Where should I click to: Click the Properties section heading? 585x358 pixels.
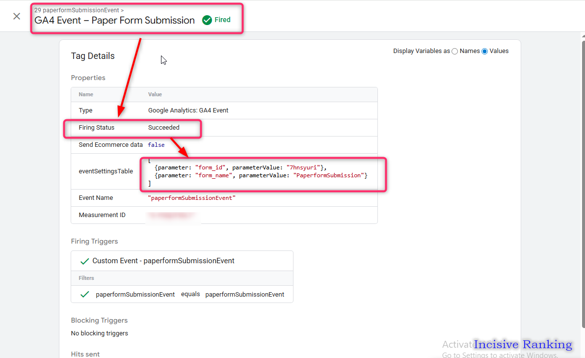(88, 78)
